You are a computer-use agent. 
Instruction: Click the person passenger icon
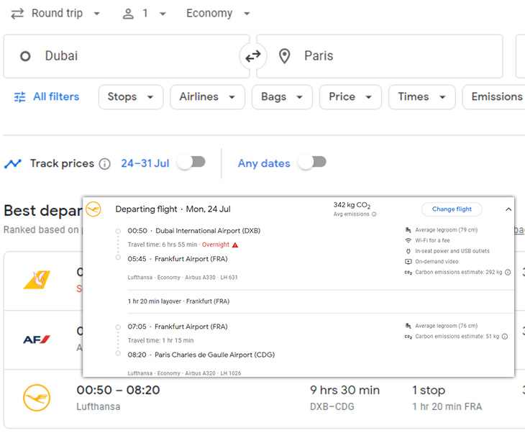pyautogui.click(x=128, y=14)
